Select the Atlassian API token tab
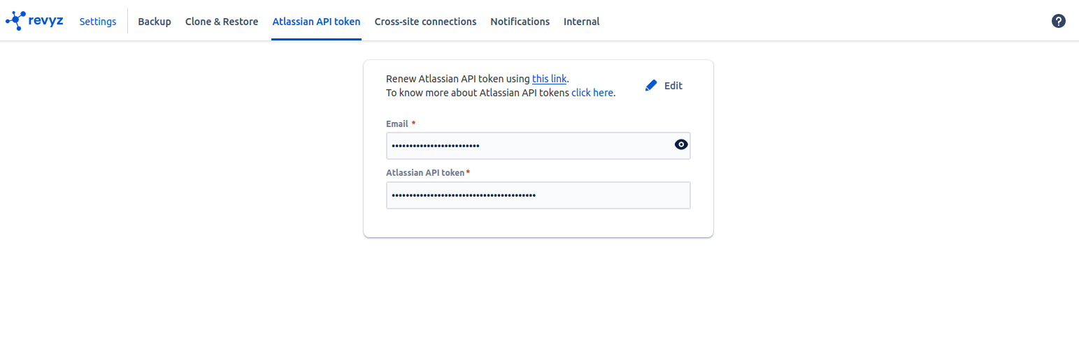The image size is (1079, 346). coord(316,22)
